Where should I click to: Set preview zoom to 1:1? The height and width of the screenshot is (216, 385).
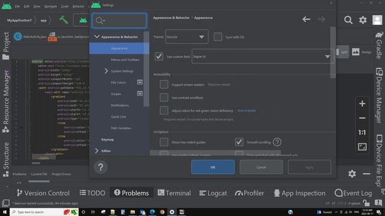click(x=362, y=133)
